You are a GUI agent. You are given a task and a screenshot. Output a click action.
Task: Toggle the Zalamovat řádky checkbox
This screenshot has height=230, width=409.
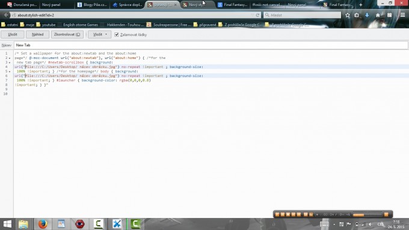117,34
